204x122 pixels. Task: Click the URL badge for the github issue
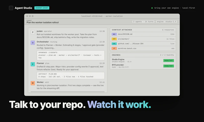coord(114,44)
